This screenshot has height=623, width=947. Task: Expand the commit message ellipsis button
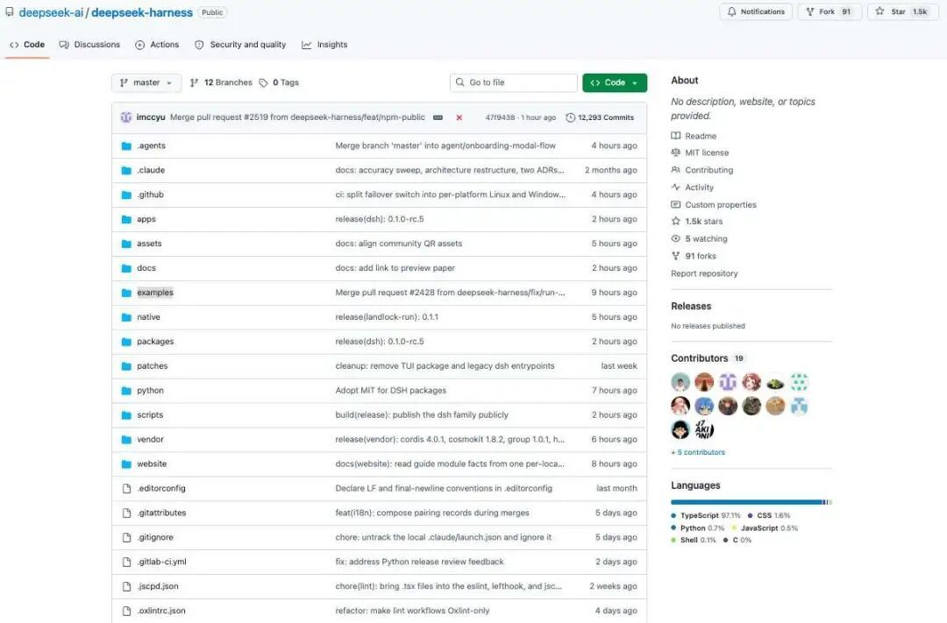point(438,117)
